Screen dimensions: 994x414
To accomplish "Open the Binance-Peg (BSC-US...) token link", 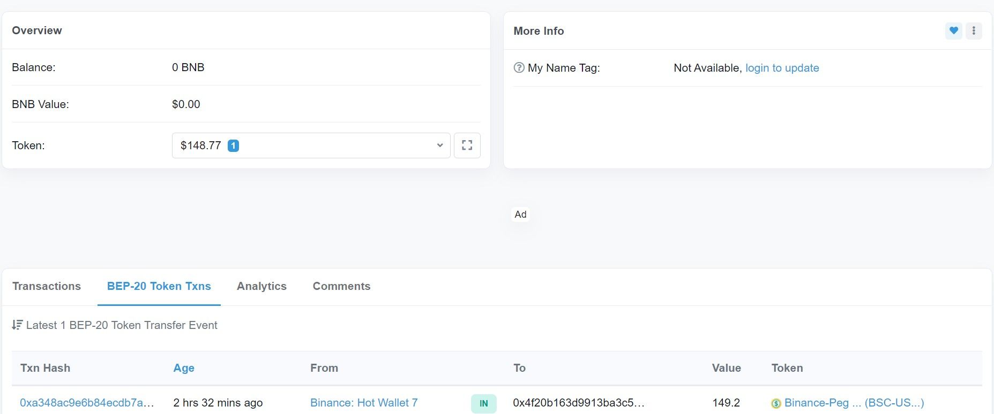I will click(x=854, y=403).
